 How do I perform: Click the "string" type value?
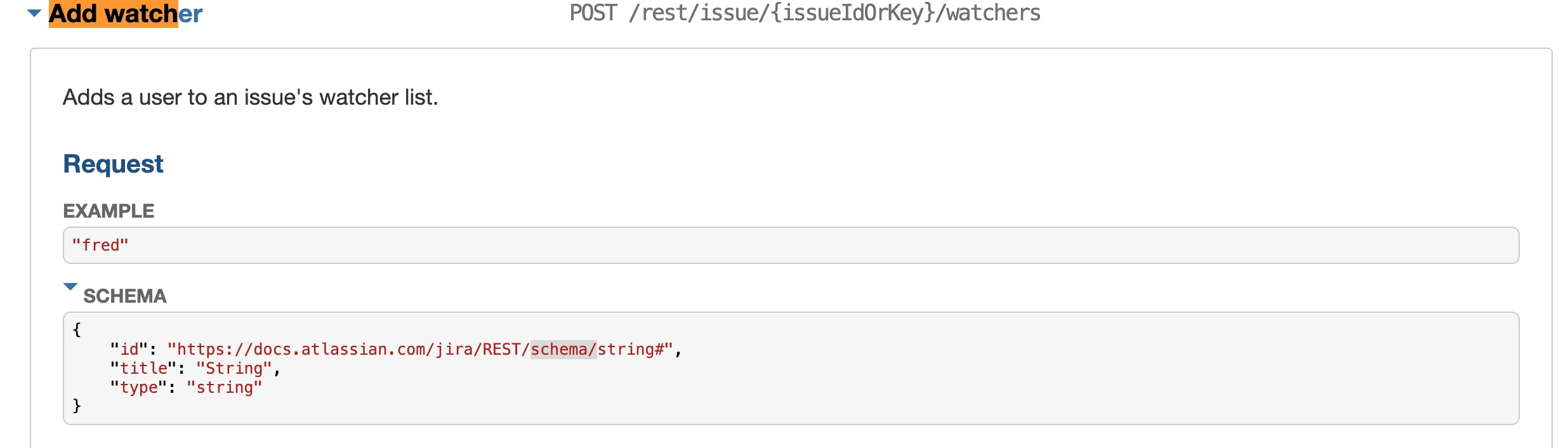225,388
